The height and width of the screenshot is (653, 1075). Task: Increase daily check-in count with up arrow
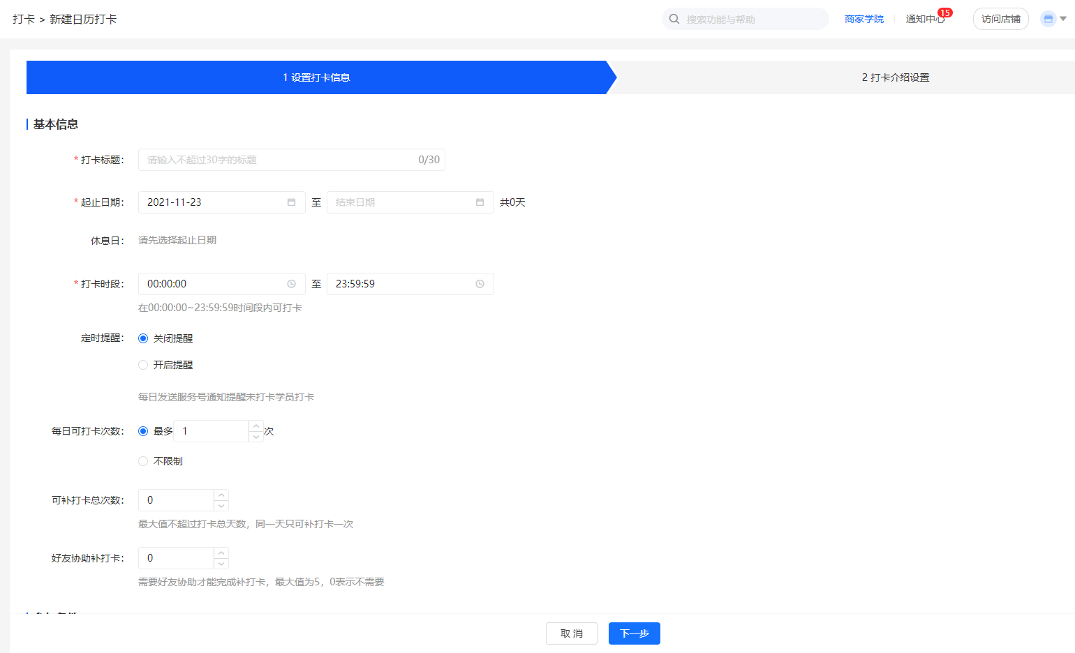click(x=256, y=426)
